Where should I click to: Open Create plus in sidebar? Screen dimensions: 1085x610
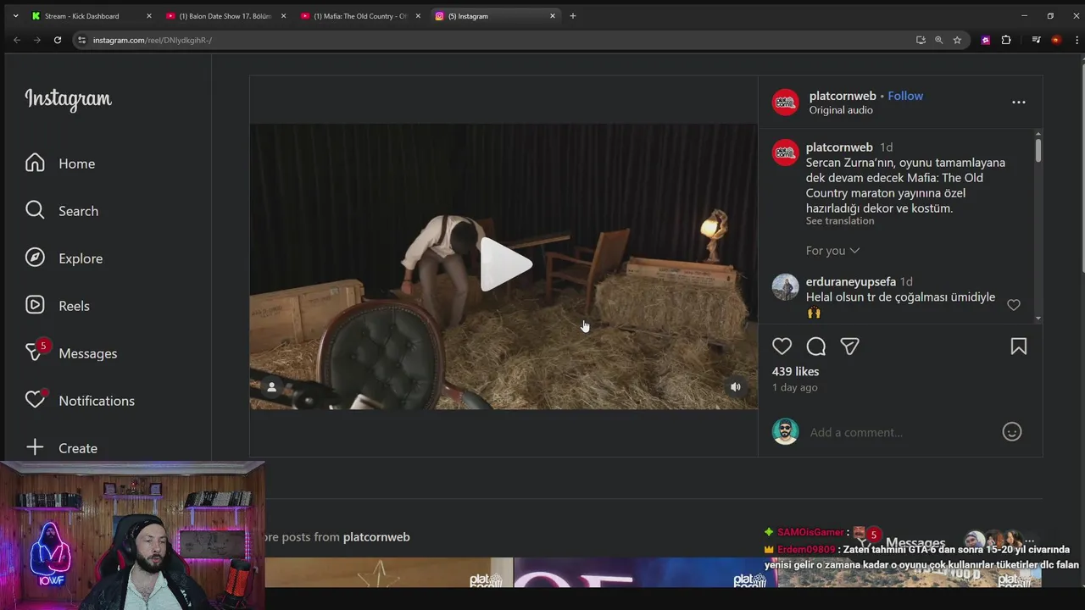61,448
